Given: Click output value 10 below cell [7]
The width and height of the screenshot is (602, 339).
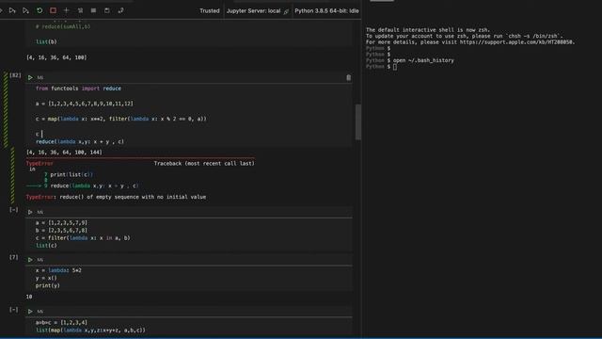Looking at the screenshot, I should 29,297.
